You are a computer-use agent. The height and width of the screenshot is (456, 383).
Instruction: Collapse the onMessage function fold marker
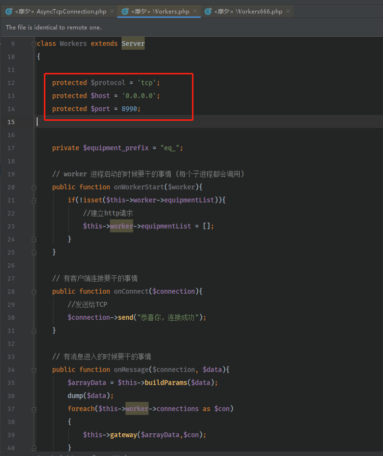pos(34,370)
